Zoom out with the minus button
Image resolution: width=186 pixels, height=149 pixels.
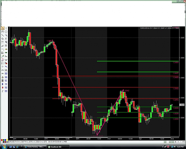181,142
